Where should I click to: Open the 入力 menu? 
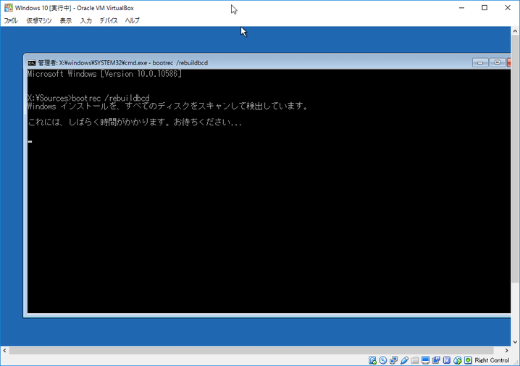coord(86,20)
